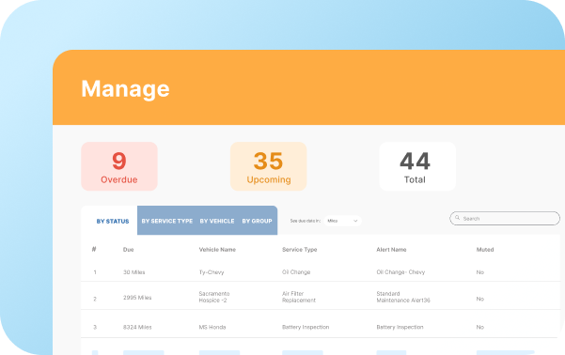Open Battery Inspection in Alert Name column
565x355 pixels.
click(x=400, y=327)
